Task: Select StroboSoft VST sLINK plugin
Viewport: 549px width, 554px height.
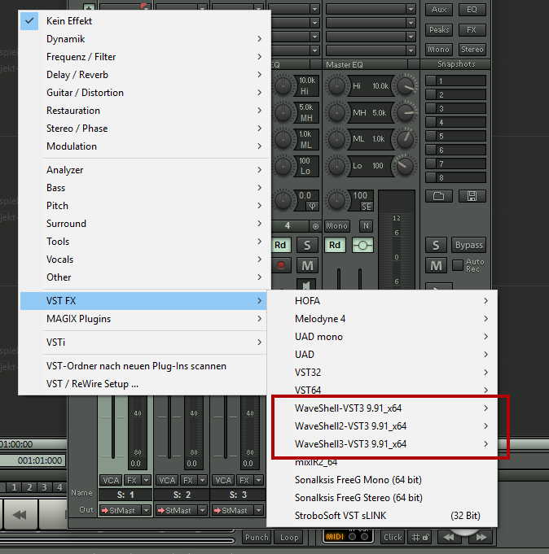Action: (382, 516)
